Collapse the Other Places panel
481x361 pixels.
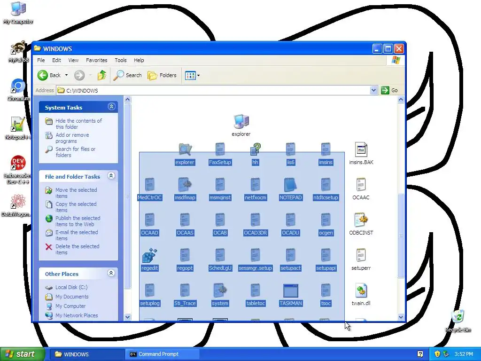click(111, 273)
